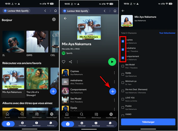Image resolution: width=178 pixels, height=131 pixels.
Task: Tap Spotify logo under playlist title
Action: tap(64, 53)
